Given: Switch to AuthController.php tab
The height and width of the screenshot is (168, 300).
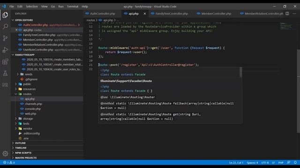Looking at the screenshot, I should (102, 14).
